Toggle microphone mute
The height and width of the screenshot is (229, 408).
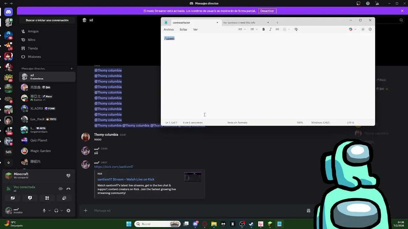(44, 211)
